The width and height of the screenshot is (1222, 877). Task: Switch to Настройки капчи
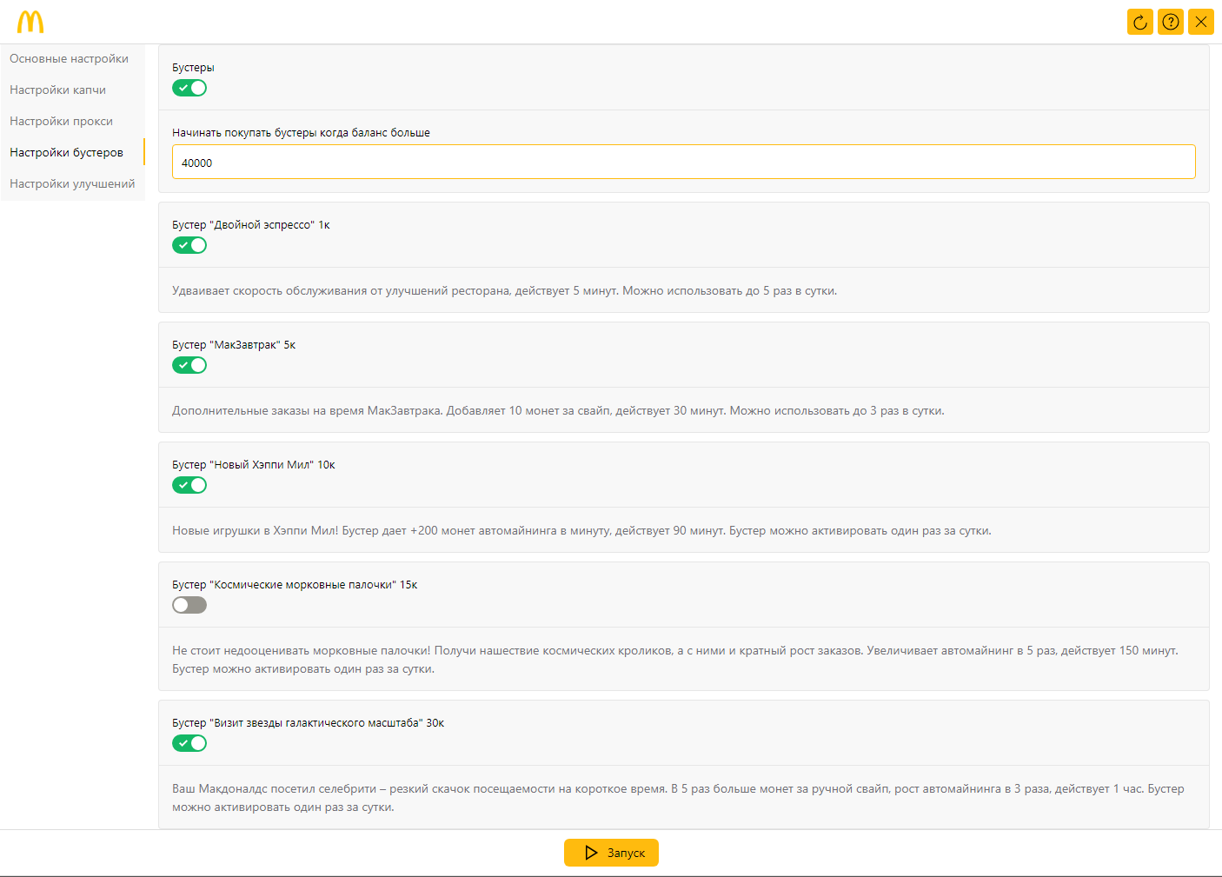tap(58, 90)
